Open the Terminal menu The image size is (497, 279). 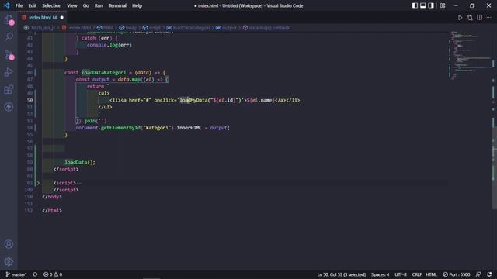[x=117, y=5]
